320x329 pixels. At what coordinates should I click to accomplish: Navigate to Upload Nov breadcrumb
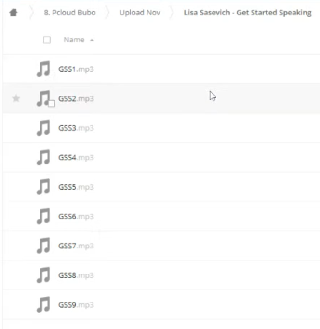click(140, 13)
